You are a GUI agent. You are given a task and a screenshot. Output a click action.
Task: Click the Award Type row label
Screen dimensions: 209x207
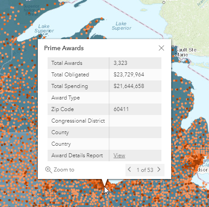point(66,98)
